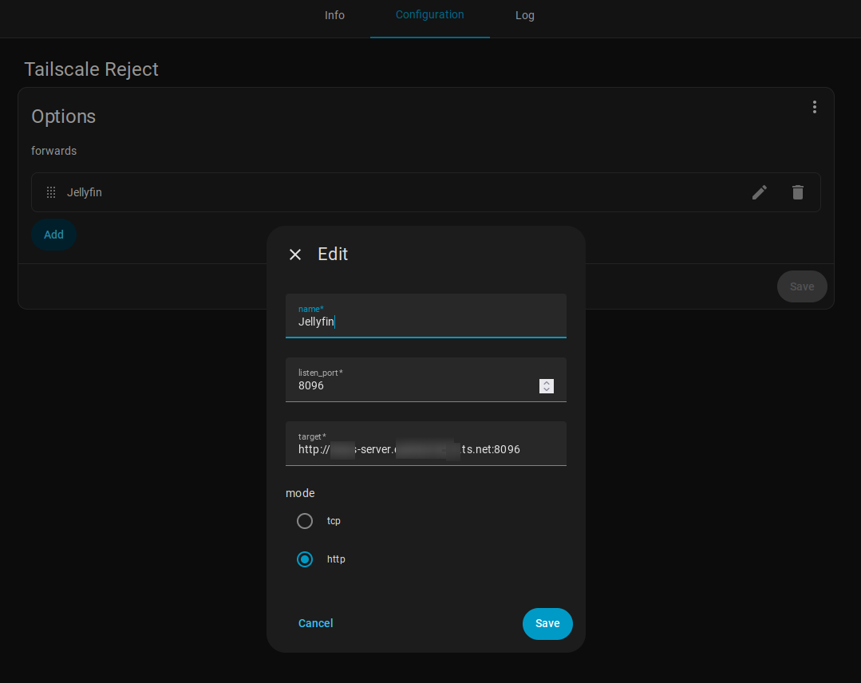Select the tcp mode radio button
The image size is (861, 683).
pyautogui.click(x=305, y=521)
